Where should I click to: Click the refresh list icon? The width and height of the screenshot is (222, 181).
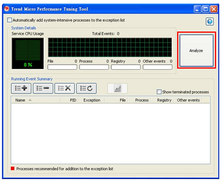86,88
